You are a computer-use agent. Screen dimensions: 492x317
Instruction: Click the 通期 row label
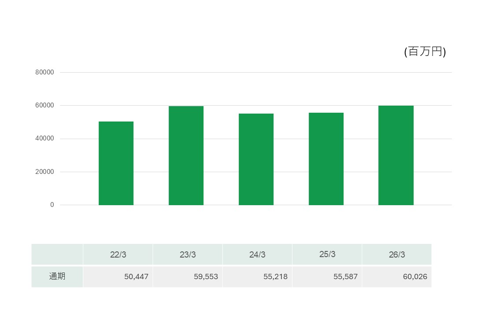coord(57,276)
